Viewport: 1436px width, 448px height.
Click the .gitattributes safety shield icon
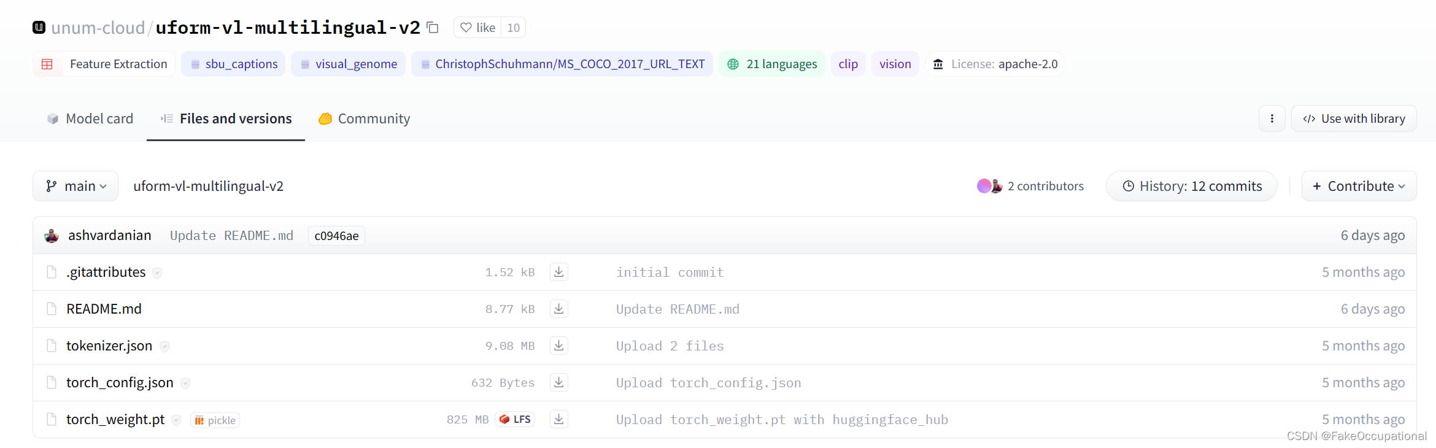coord(157,272)
